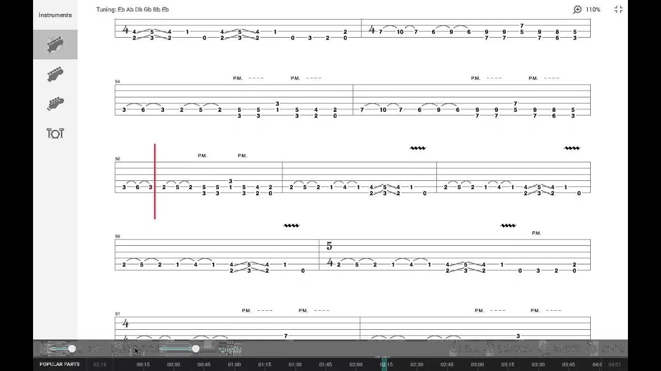Jump to 03:15 on the timeline
The image size is (661, 371).
pos(508,365)
